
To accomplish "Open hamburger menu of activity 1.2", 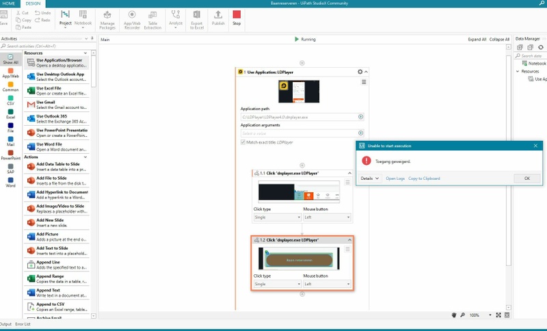I will pos(347,249).
